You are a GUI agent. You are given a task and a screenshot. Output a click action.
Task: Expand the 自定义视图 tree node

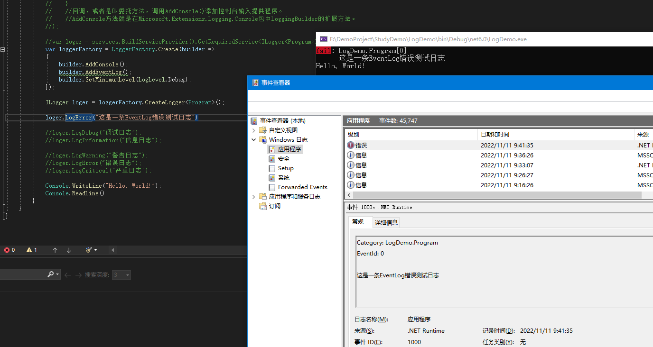point(254,130)
